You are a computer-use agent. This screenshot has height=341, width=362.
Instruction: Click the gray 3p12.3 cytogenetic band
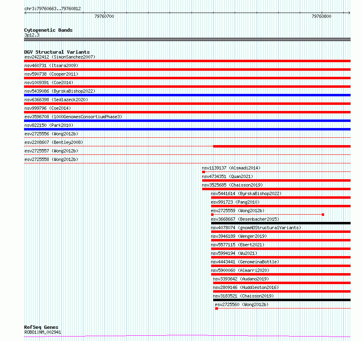click(187, 39)
